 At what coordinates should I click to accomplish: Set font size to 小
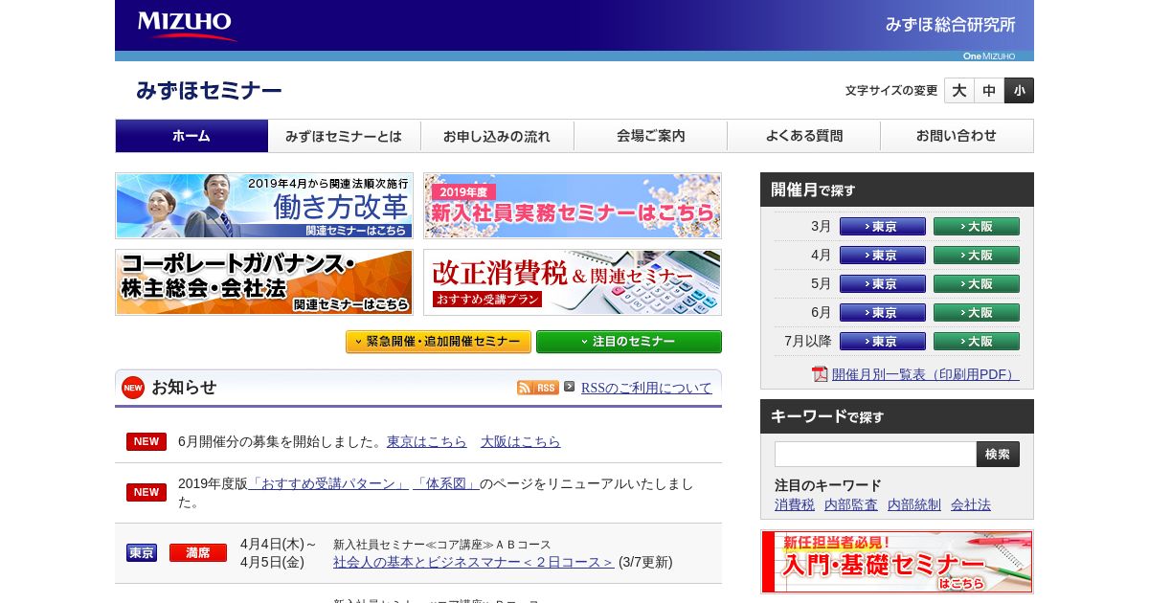[1019, 91]
